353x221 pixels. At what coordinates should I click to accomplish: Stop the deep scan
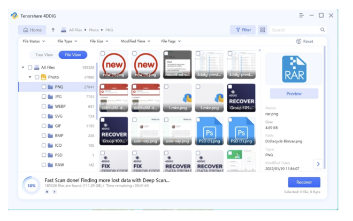47,192
